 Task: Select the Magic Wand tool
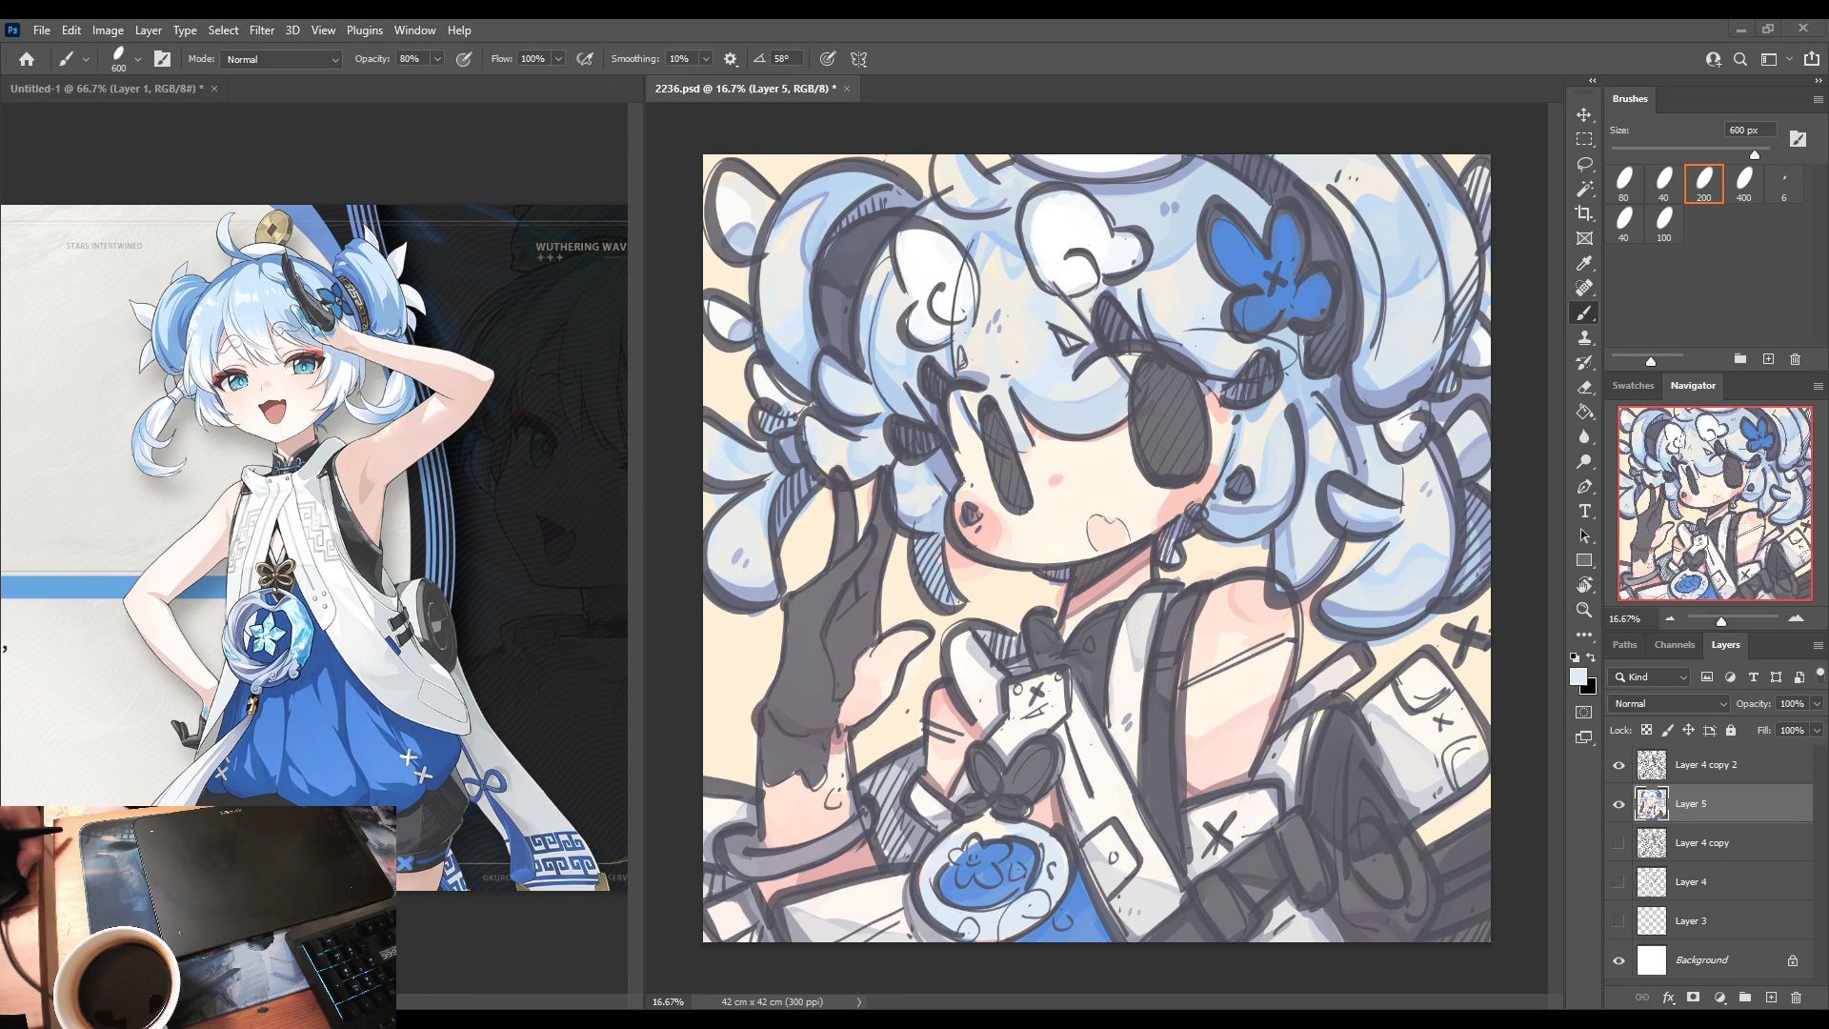(x=1584, y=189)
